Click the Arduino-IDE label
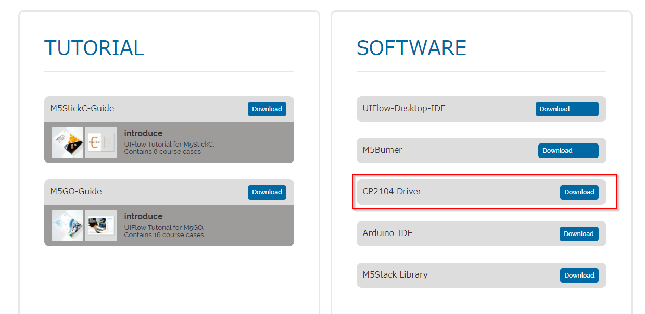645x314 pixels. [x=387, y=233]
